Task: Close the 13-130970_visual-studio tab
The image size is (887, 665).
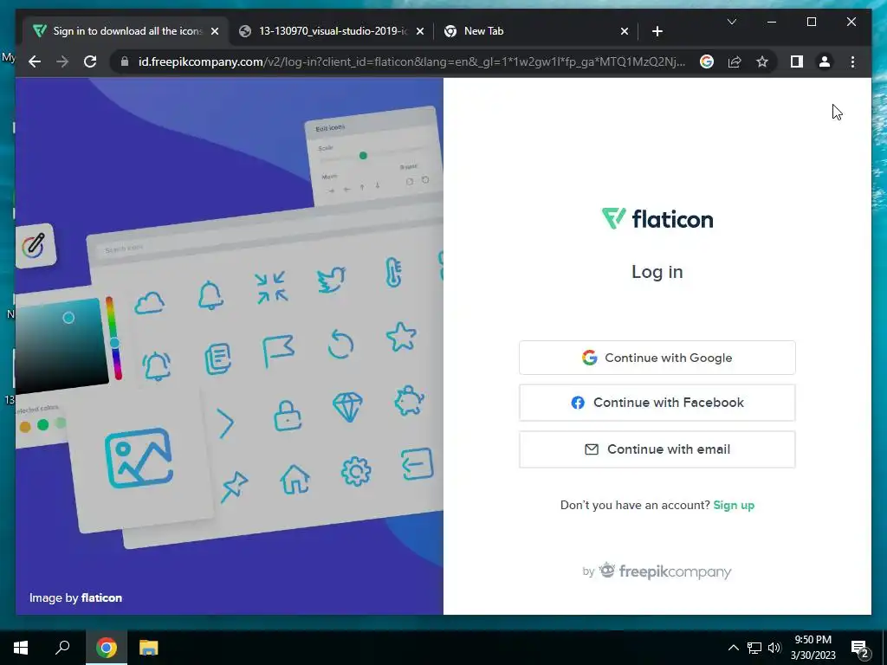Action: (x=420, y=31)
